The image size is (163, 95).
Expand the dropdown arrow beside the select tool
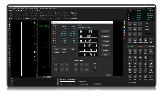[x=14, y=13]
